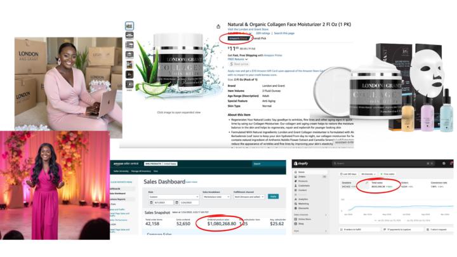Click the share icon above the product image
Image resolution: width=457 pixels, height=257 pixels.
click(x=218, y=27)
